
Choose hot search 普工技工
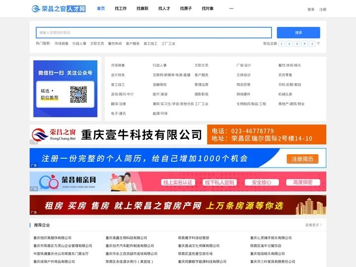coord(150,44)
